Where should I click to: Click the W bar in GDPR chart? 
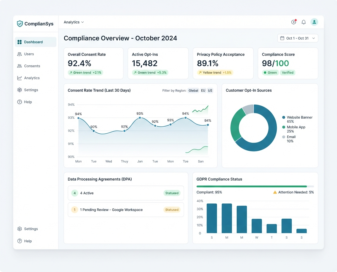tap(257, 226)
